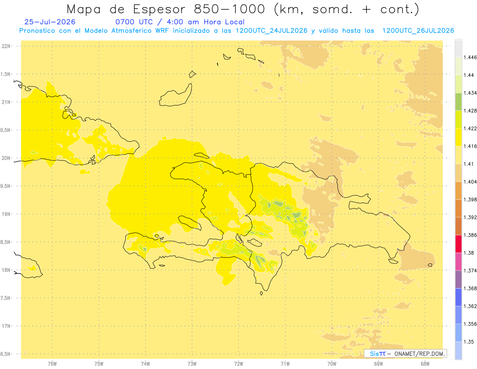Click the legend value "1.434"
The width and height of the screenshot is (477, 369).
[x=470, y=93]
